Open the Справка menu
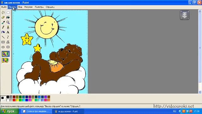 pyautogui.click(x=50, y=7)
